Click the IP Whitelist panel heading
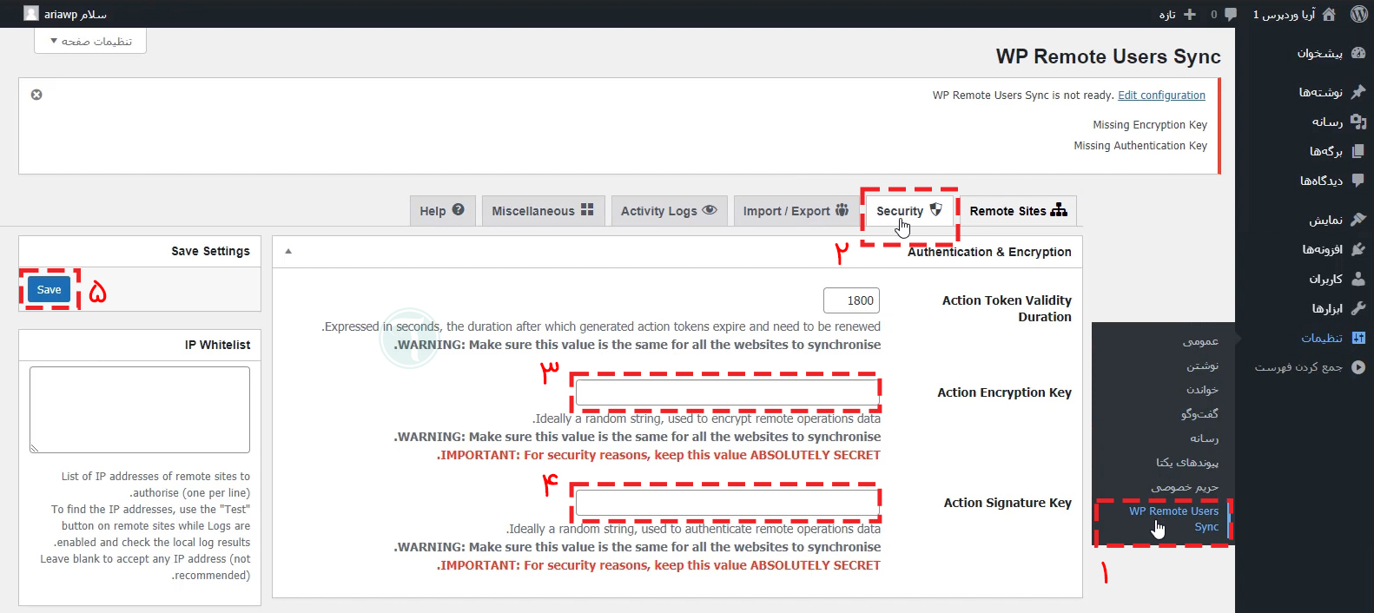The image size is (1374, 613). coord(217,345)
